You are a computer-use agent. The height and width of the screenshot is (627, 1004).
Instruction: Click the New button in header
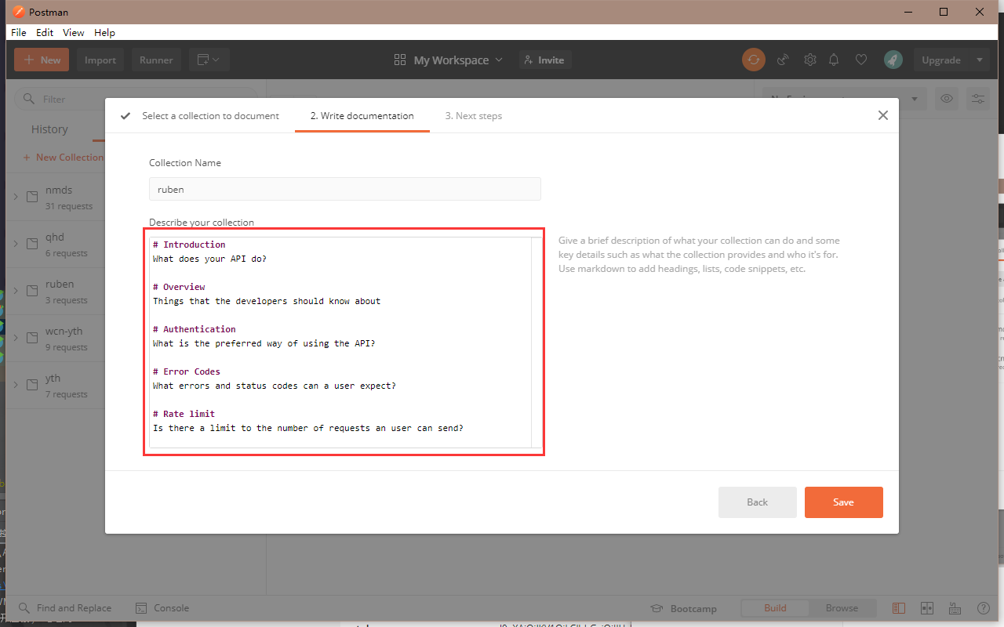point(42,60)
